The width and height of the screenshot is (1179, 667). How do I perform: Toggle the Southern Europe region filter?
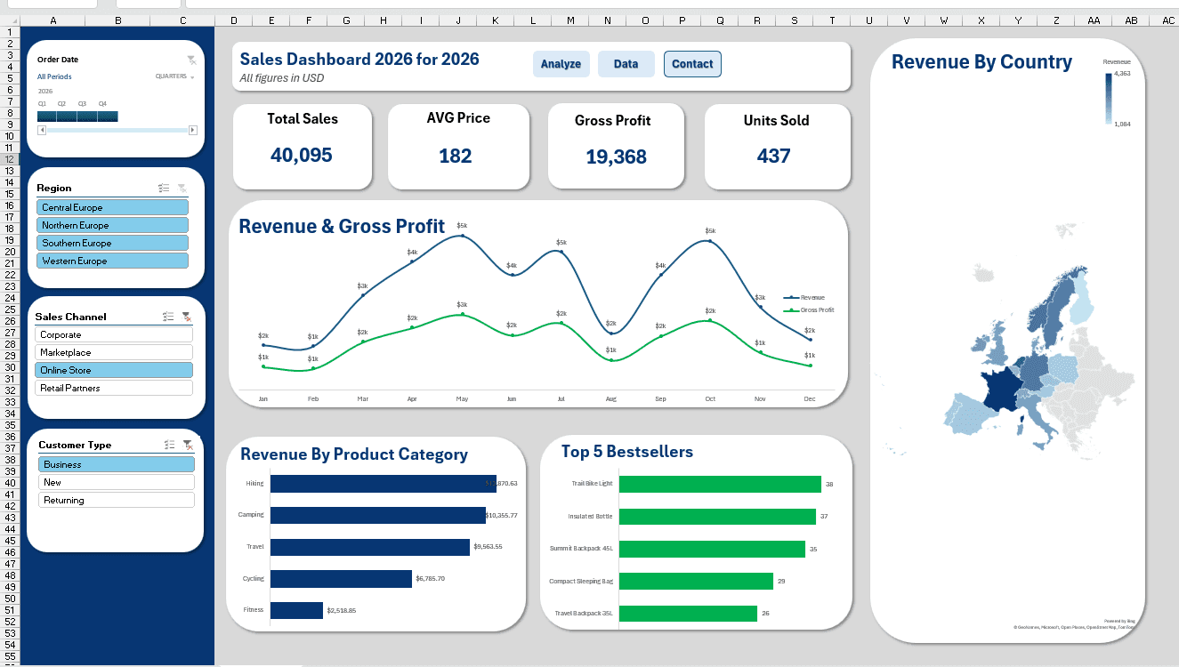point(112,243)
